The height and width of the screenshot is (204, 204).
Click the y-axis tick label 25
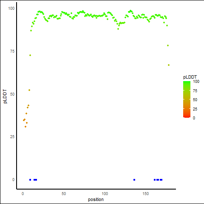12,137
